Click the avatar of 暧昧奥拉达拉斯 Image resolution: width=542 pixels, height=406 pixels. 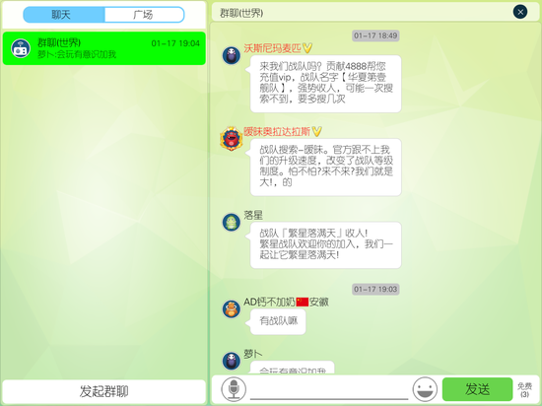point(232,138)
